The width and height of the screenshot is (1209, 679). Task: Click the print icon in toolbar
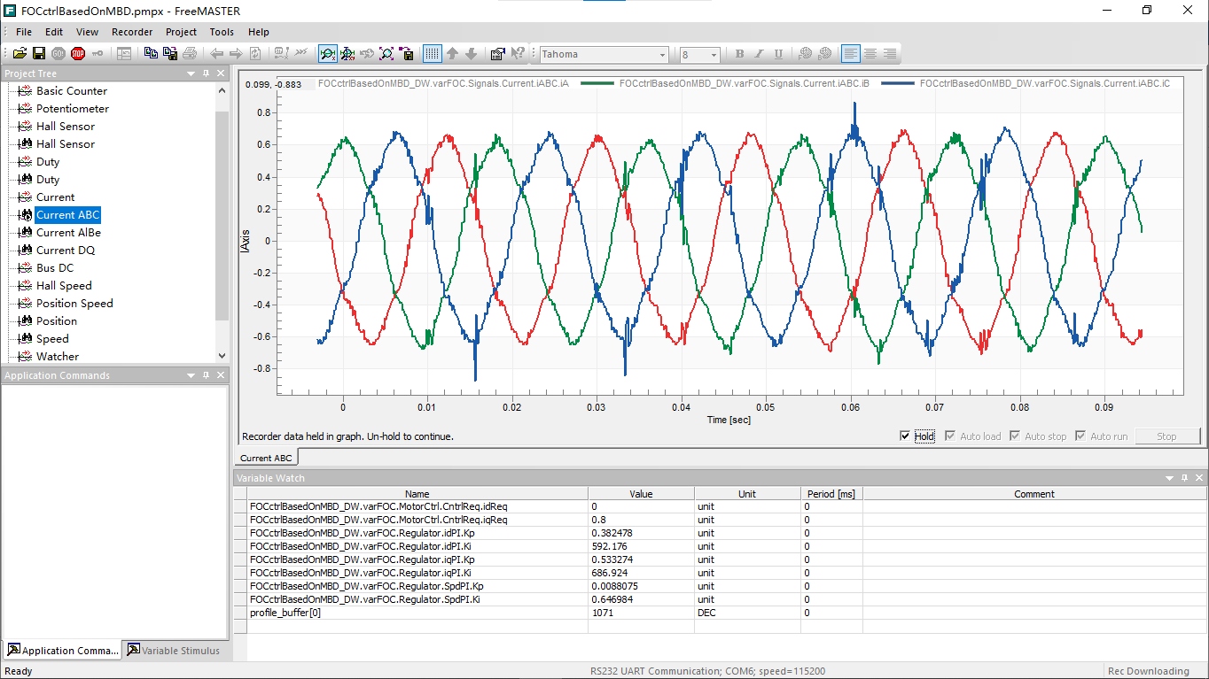click(x=190, y=54)
